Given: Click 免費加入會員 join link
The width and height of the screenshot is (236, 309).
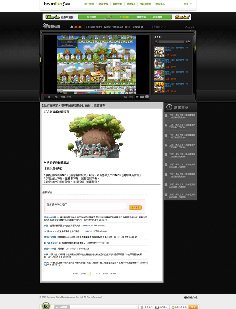Looking at the screenshot, I should [179, 307].
